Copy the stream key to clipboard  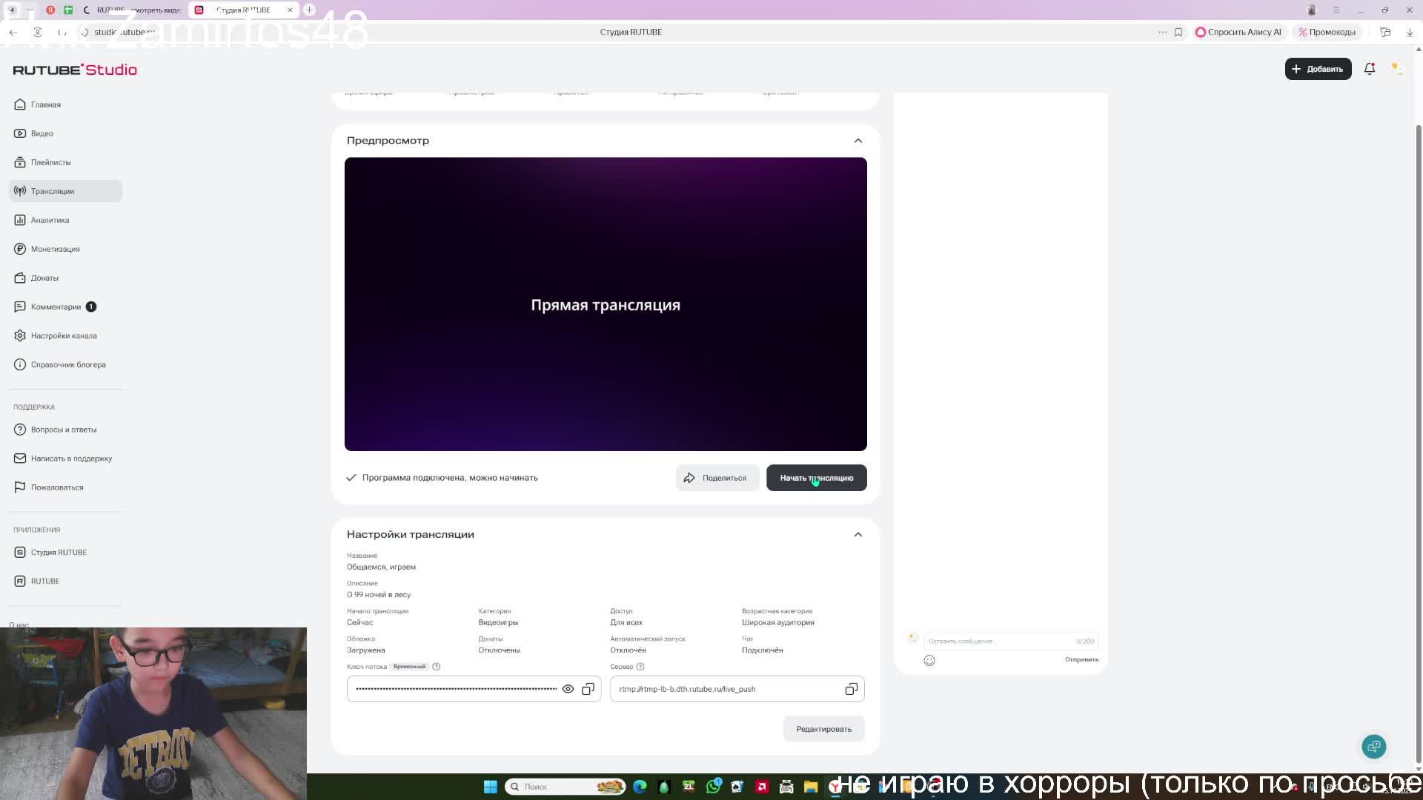tap(588, 689)
